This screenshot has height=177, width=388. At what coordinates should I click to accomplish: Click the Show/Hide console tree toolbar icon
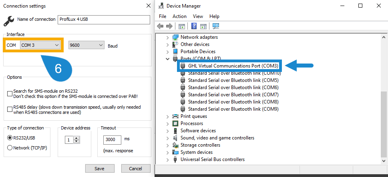182,26
